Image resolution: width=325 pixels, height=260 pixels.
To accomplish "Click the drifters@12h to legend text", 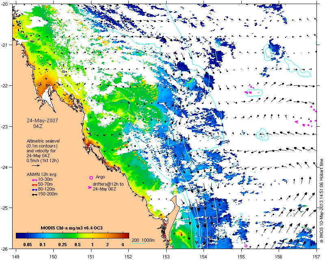I will 108,184.
